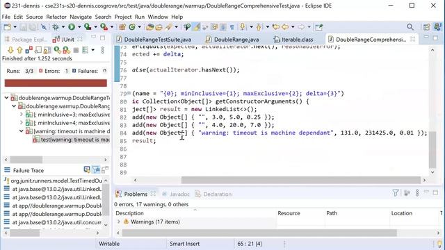Screen dimensions: 445x250
Task: Switch to the Iterable.class tab
Action: 293,40
